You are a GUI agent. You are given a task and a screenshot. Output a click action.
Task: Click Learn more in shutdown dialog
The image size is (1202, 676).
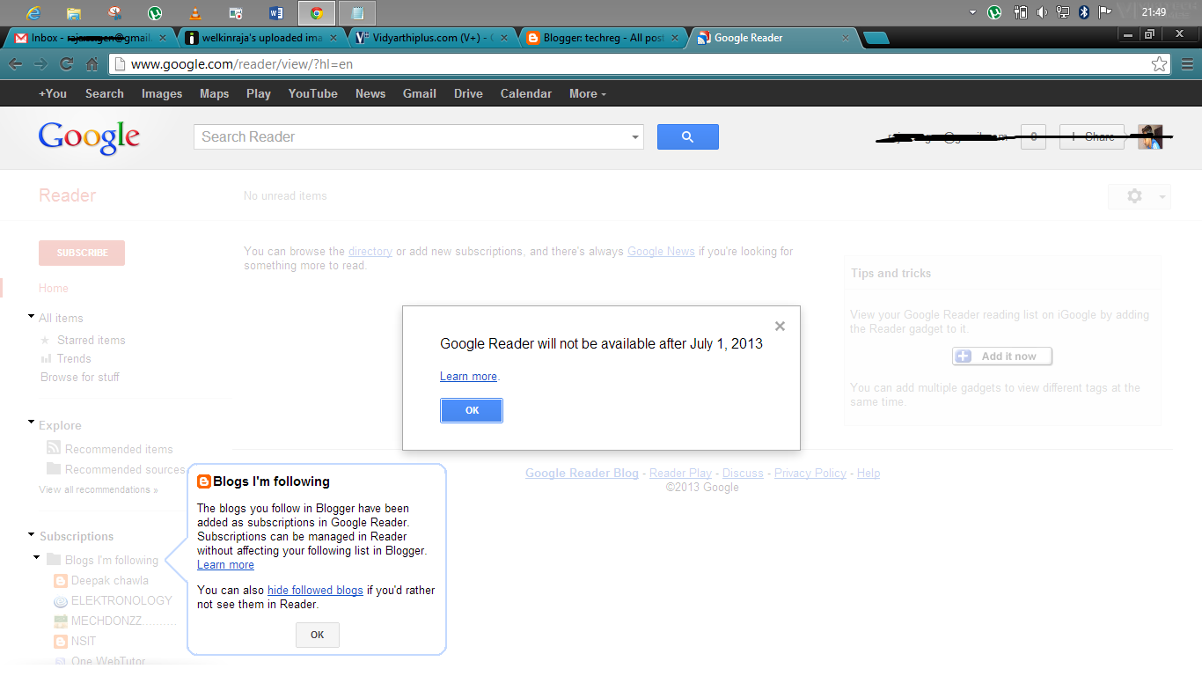[x=468, y=376]
